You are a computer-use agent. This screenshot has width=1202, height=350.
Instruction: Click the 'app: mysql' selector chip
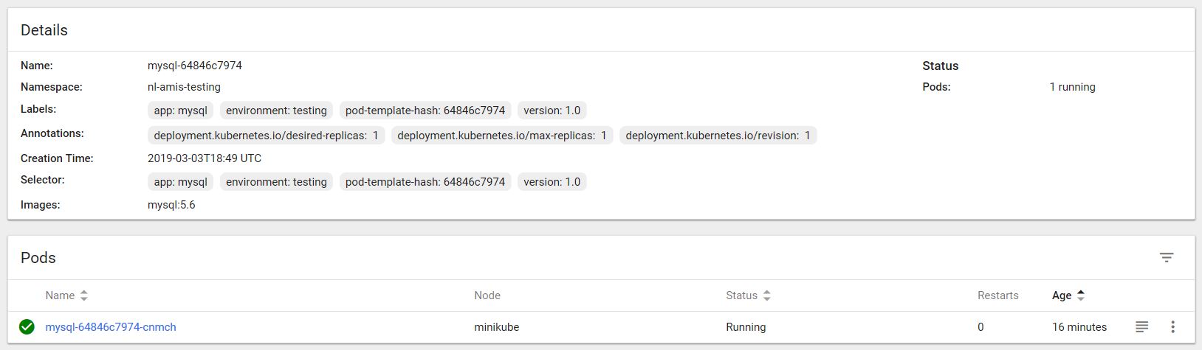pos(180,182)
